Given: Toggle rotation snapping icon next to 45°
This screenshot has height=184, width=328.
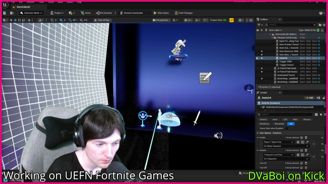Looking at the screenshot, I should tap(70, 20).
